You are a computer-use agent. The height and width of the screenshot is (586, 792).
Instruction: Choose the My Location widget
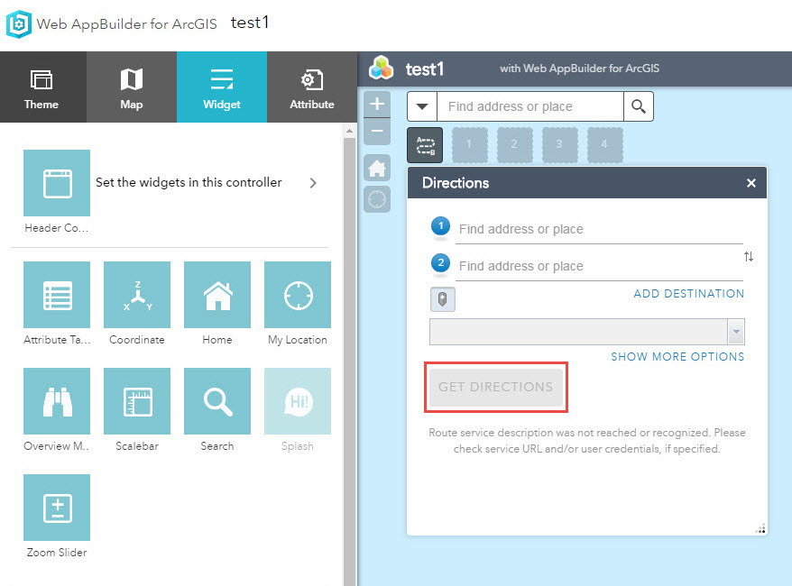tap(298, 295)
